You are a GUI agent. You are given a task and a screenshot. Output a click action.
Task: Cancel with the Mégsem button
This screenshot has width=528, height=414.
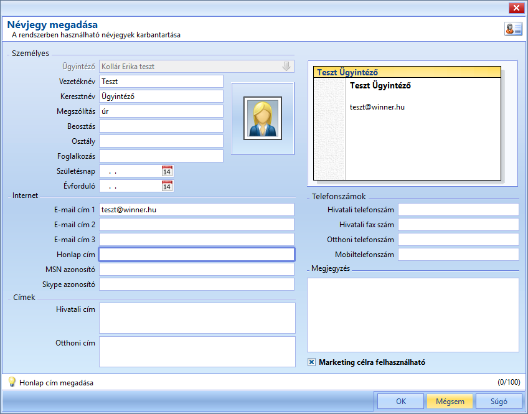pos(450,401)
